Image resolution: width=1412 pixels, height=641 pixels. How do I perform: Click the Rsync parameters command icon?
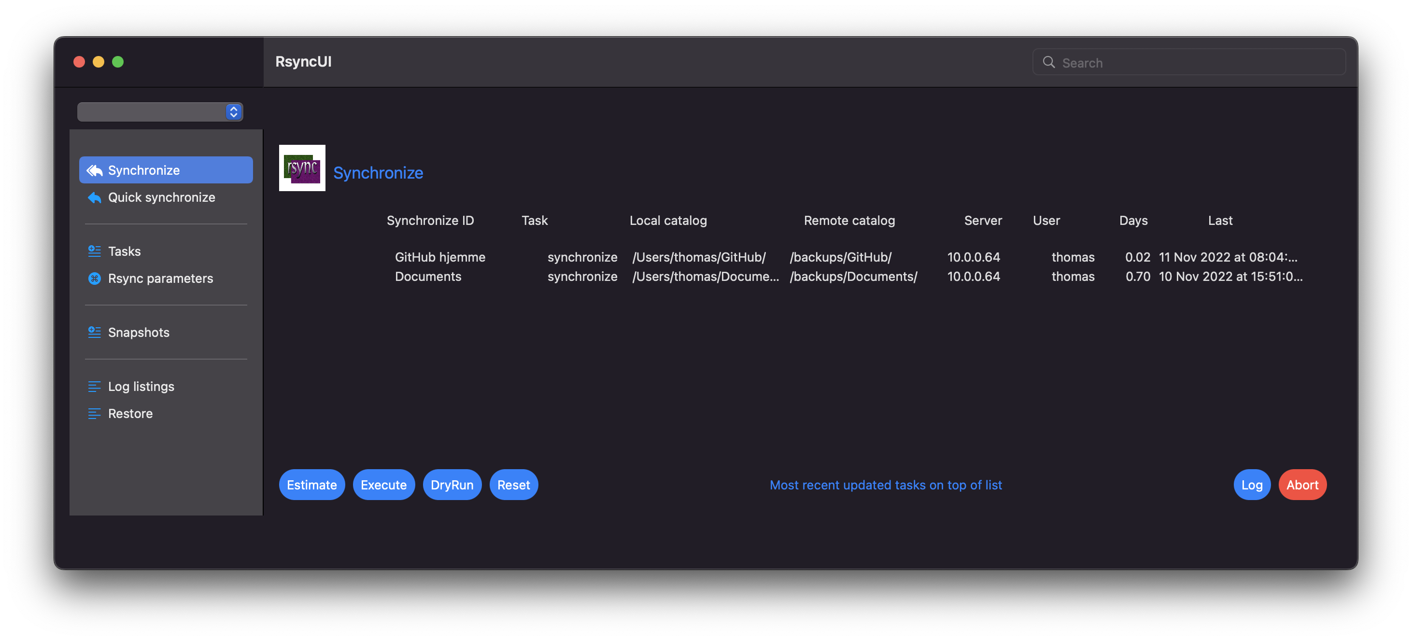(94, 279)
